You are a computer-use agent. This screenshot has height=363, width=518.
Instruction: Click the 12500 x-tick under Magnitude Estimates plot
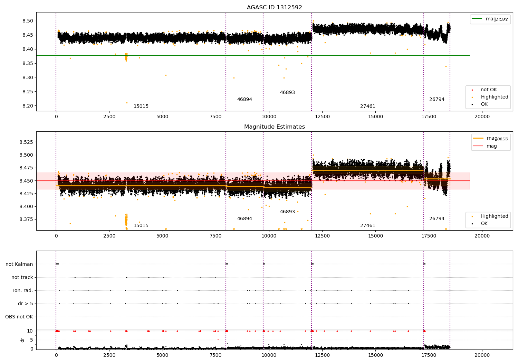pos(322,236)
